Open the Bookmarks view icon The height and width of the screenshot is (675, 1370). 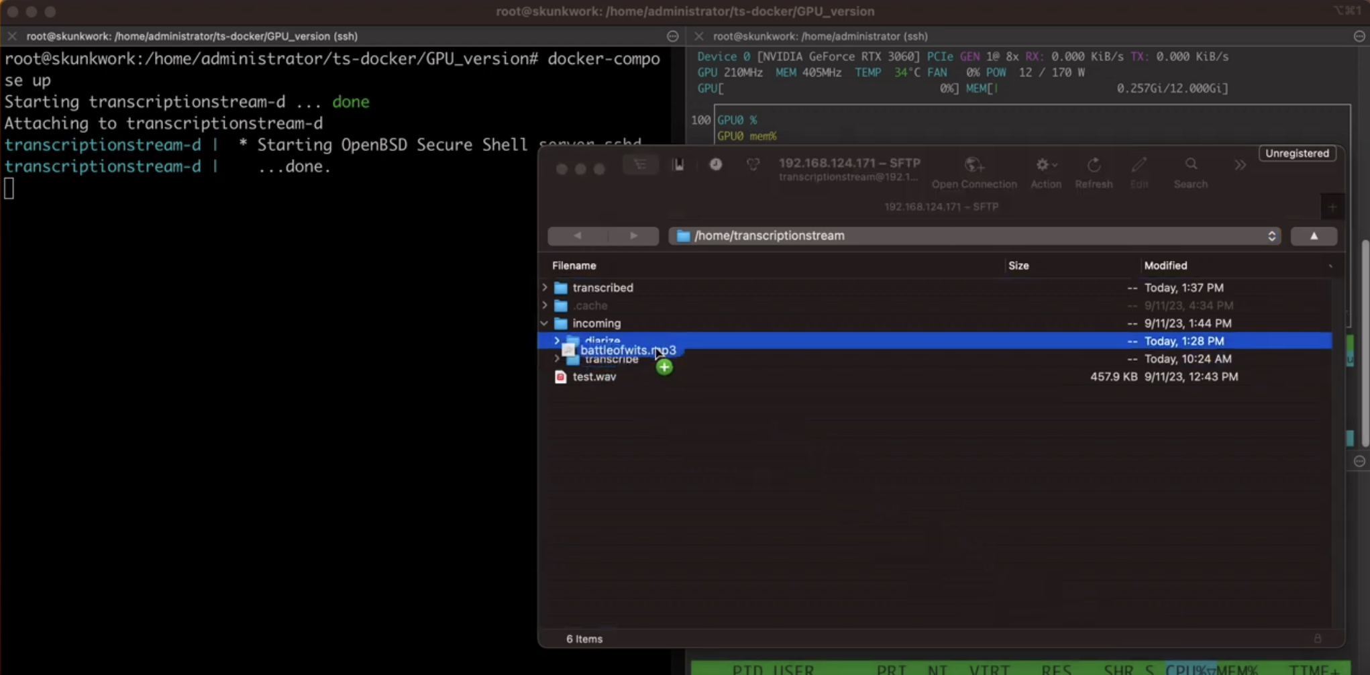678,164
